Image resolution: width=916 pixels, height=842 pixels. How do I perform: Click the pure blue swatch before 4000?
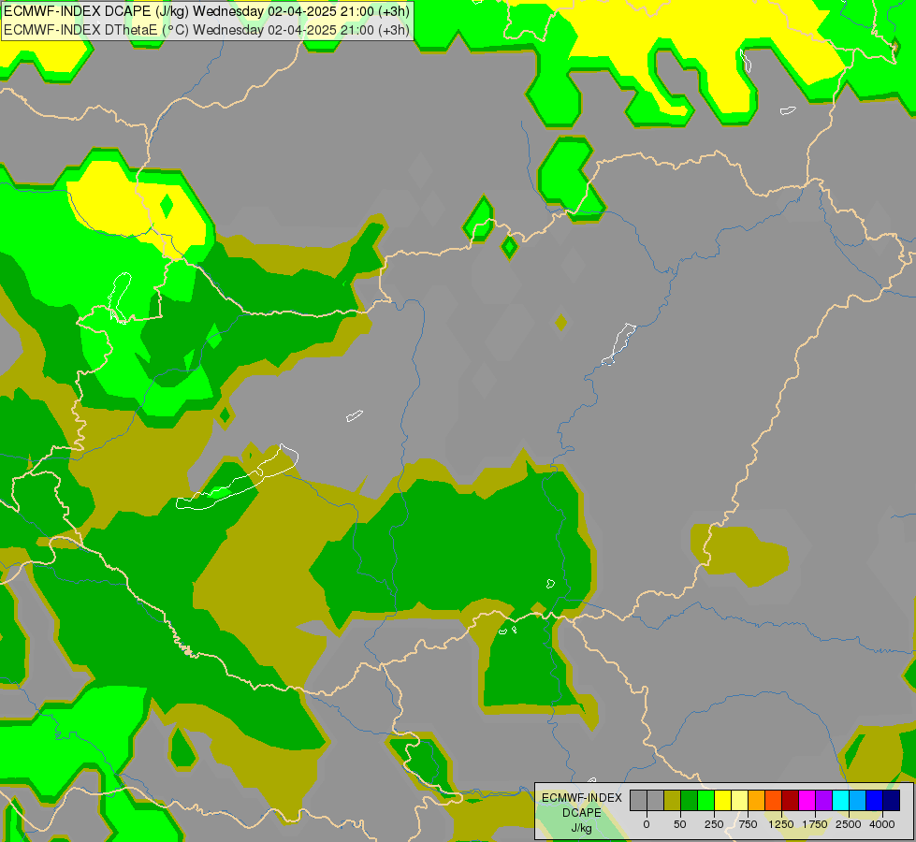pos(875,801)
